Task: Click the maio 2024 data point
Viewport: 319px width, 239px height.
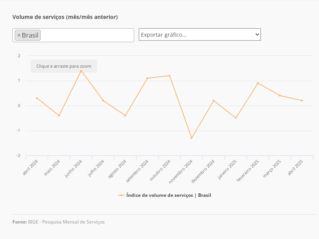Action: pos(59,116)
